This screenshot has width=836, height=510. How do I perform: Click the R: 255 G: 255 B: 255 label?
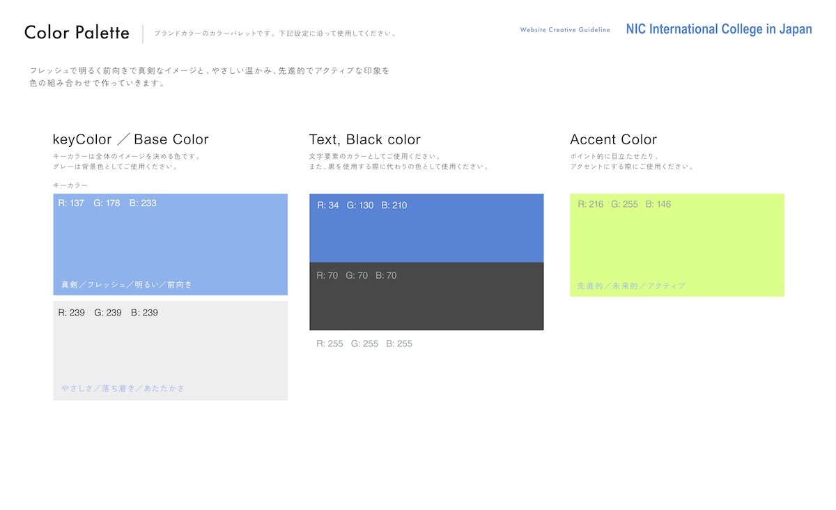[x=364, y=343]
